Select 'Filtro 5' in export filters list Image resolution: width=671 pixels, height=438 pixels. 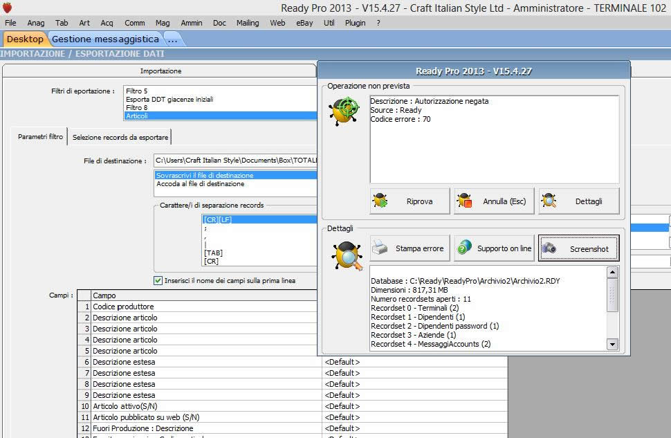221,91
